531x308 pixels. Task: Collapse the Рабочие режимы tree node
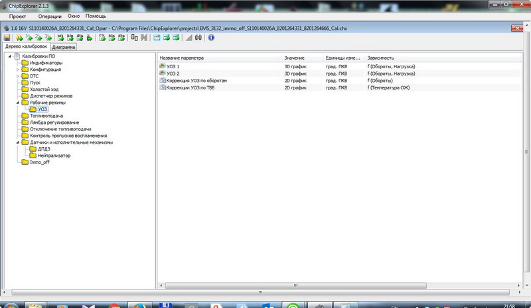[x=18, y=103]
